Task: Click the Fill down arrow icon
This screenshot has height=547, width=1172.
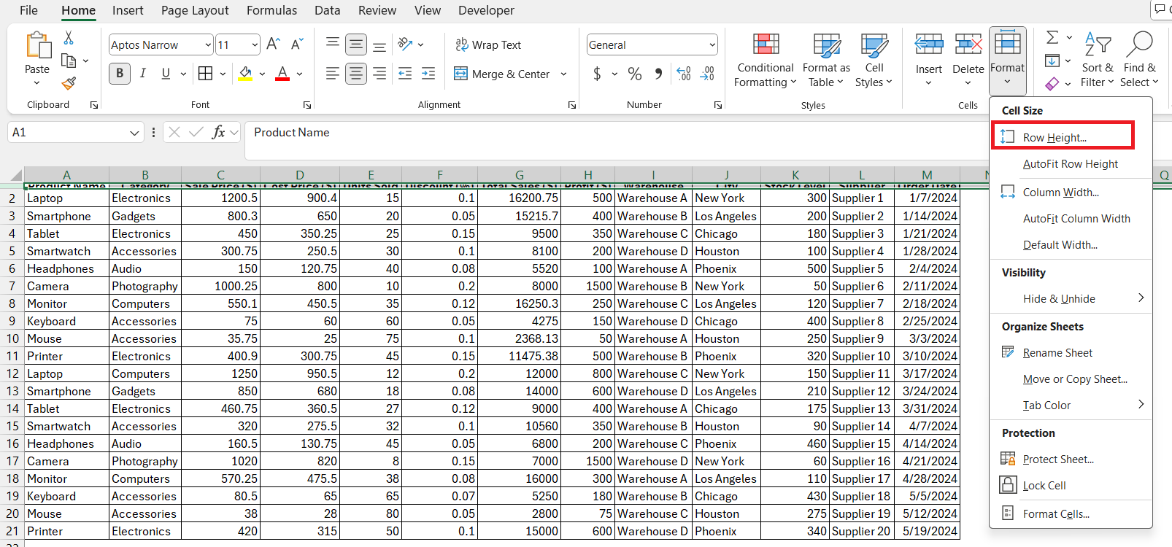Action: coord(1052,61)
